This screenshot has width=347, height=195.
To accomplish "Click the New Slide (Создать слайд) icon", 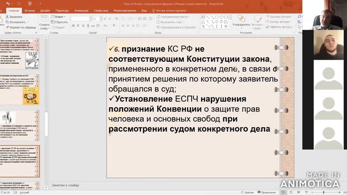I will pyautogui.click(x=44, y=18).
